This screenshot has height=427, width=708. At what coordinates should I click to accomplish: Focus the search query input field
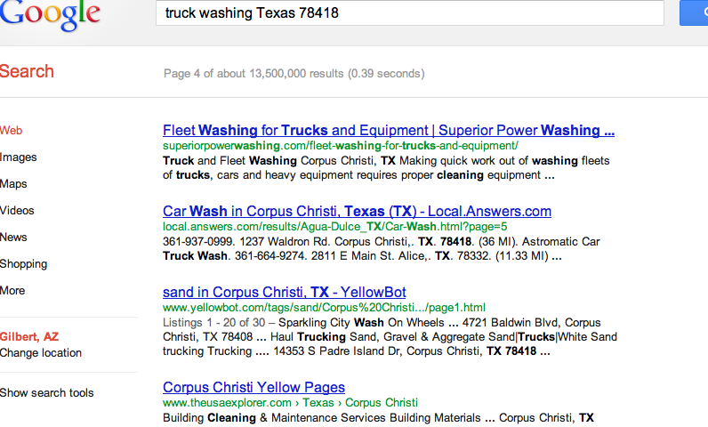[x=409, y=13]
